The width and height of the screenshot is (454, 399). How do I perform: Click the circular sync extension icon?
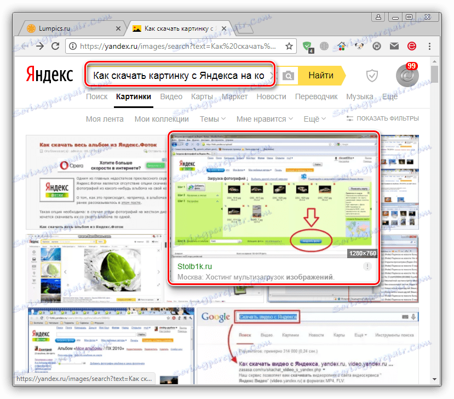coord(377,47)
